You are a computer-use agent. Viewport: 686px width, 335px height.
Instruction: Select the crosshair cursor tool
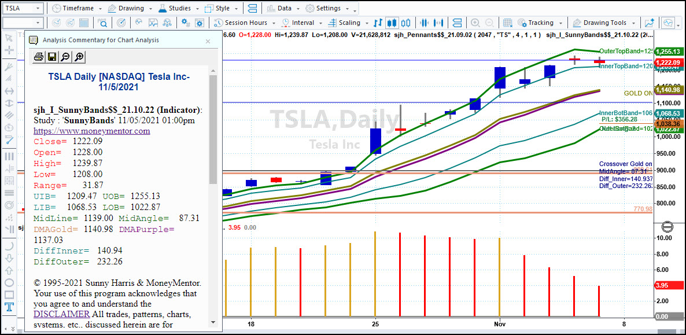pyautogui.click(x=9, y=50)
